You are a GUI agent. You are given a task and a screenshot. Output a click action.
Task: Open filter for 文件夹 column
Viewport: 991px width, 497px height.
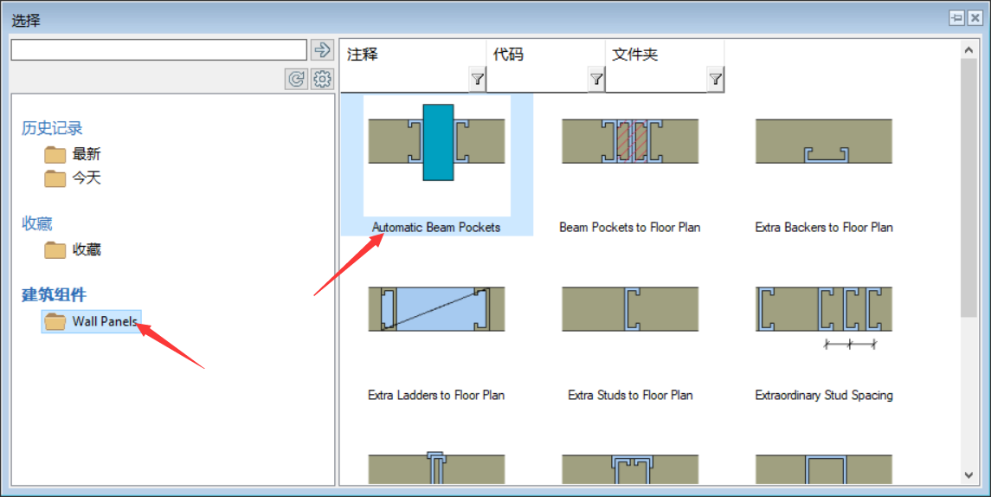715,79
